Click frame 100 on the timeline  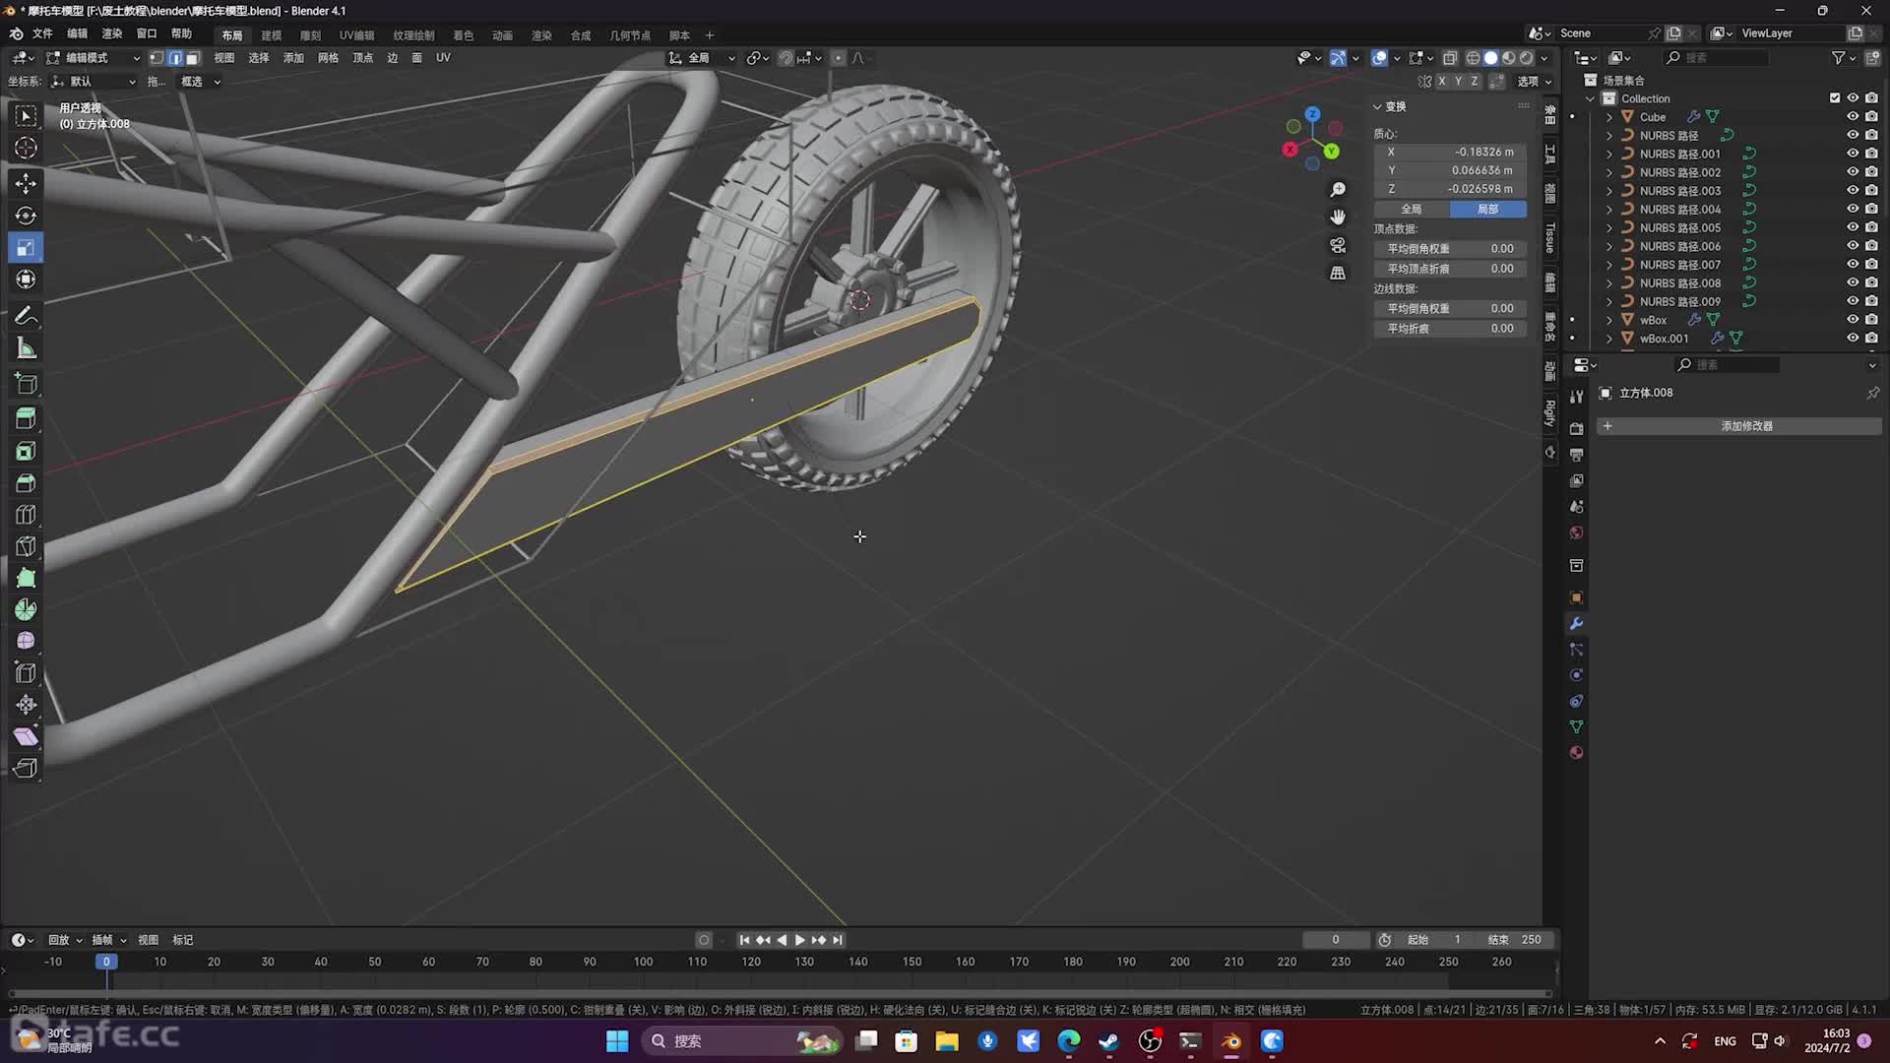pyautogui.click(x=643, y=962)
